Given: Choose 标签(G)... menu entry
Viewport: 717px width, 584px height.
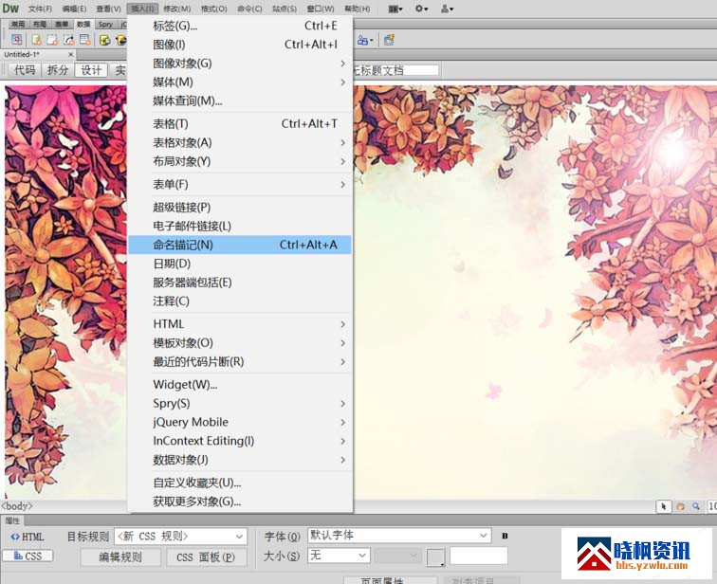Looking at the screenshot, I should (240, 26).
